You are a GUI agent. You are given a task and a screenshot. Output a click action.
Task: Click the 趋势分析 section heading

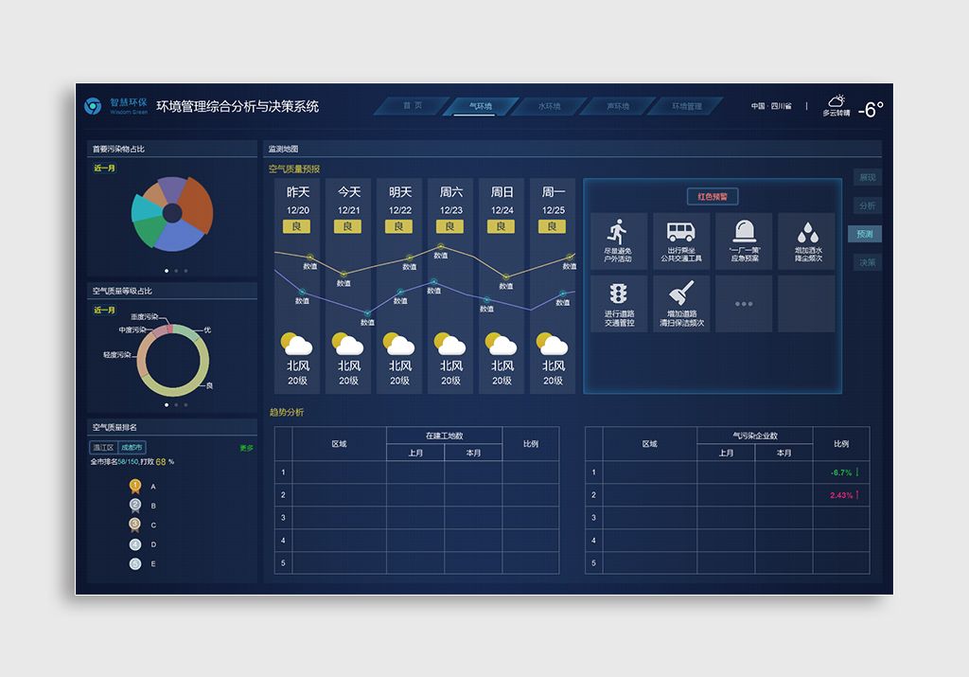(x=286, y=413)
